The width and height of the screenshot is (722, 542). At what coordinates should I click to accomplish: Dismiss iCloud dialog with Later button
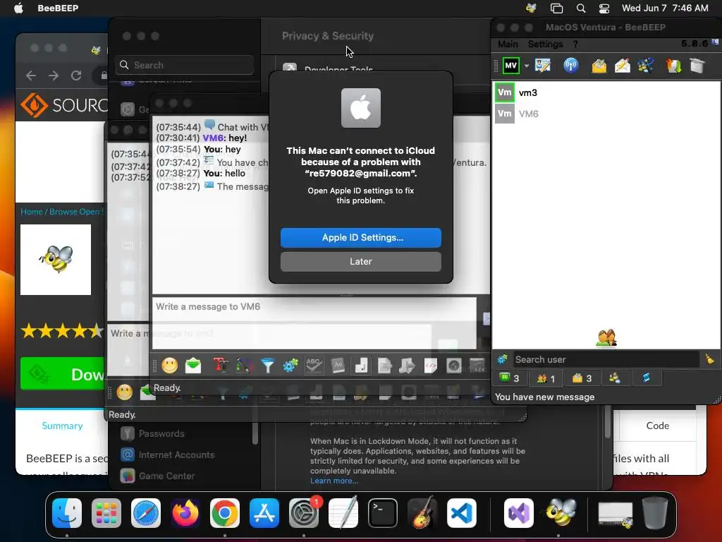pos(360,261)
